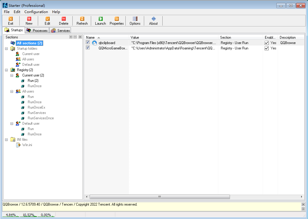
Task: Toggle Enabled checkbox for qbclipboard row
Action: click(267, 43)
